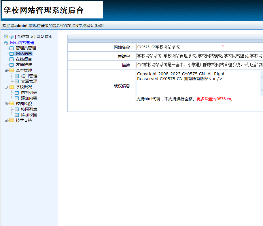This screenshot has width=263, height=226.
Task: Click the page icon beside 友情链接
Action: [x=12, y=65]
